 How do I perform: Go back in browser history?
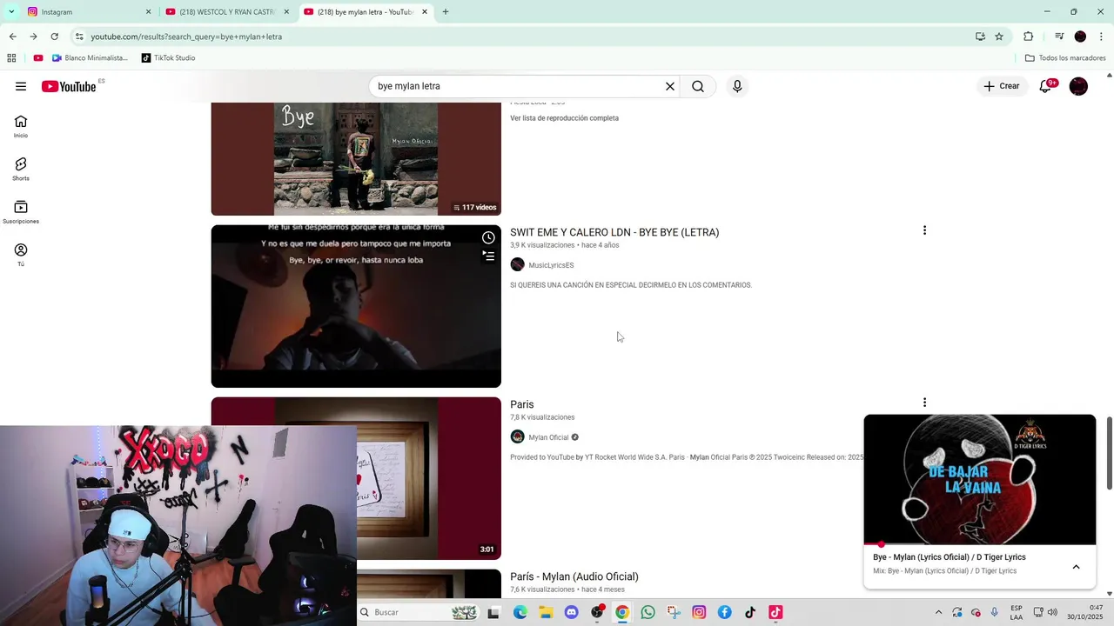click(x=12, y=37)
